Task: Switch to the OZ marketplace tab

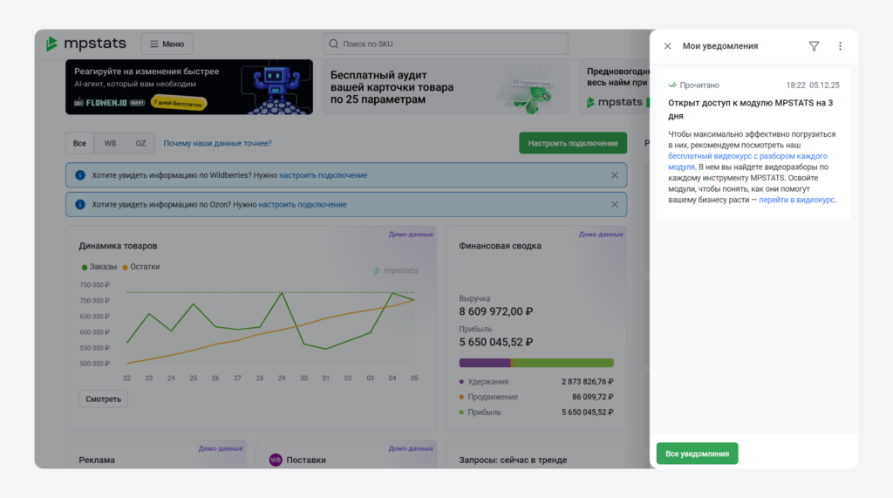Action: click(x=140, y=143)
